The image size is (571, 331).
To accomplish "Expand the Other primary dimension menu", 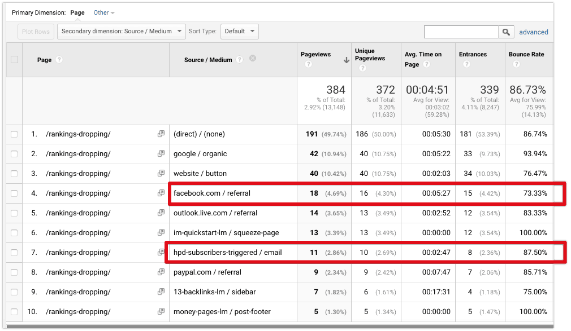I will pyautogui.click(x=104, y=12).
